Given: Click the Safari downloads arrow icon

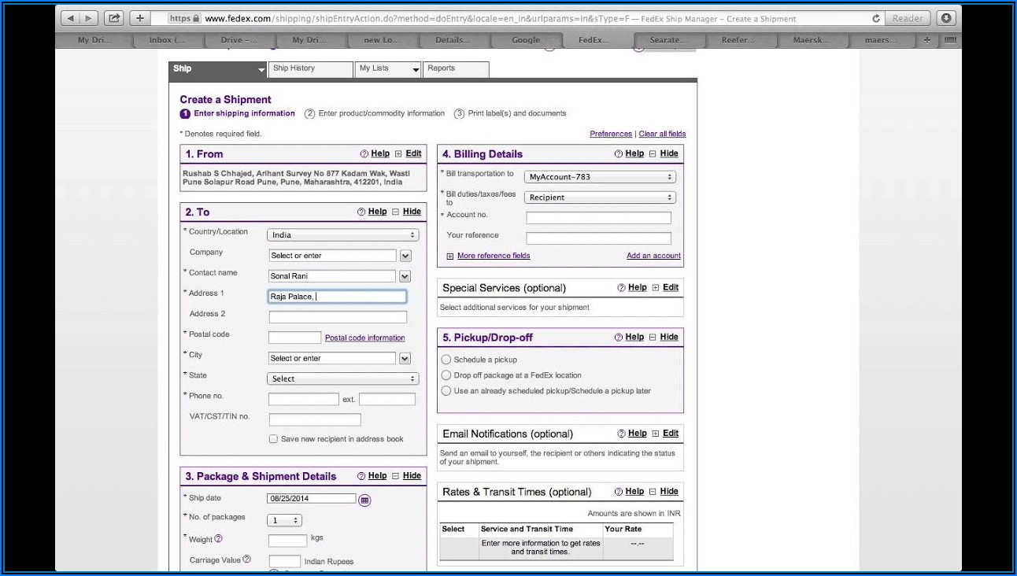Looking at the screenshot, I should point(945,18).
